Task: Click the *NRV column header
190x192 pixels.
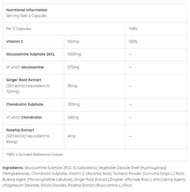Action: click(133, 29)
